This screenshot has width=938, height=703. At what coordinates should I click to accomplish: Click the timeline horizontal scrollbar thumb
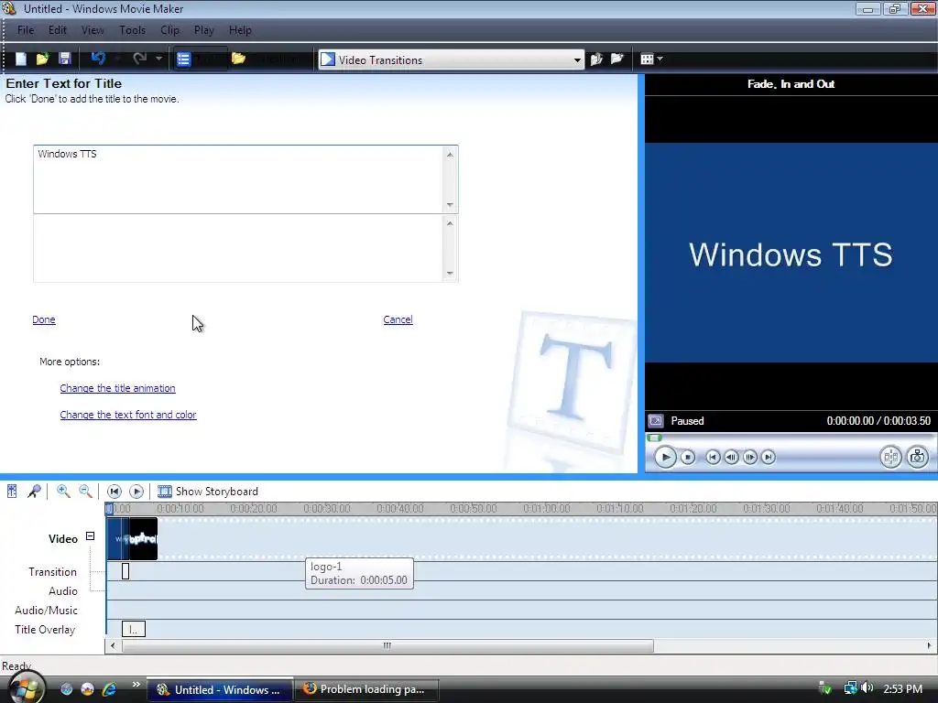pos(387,645)
